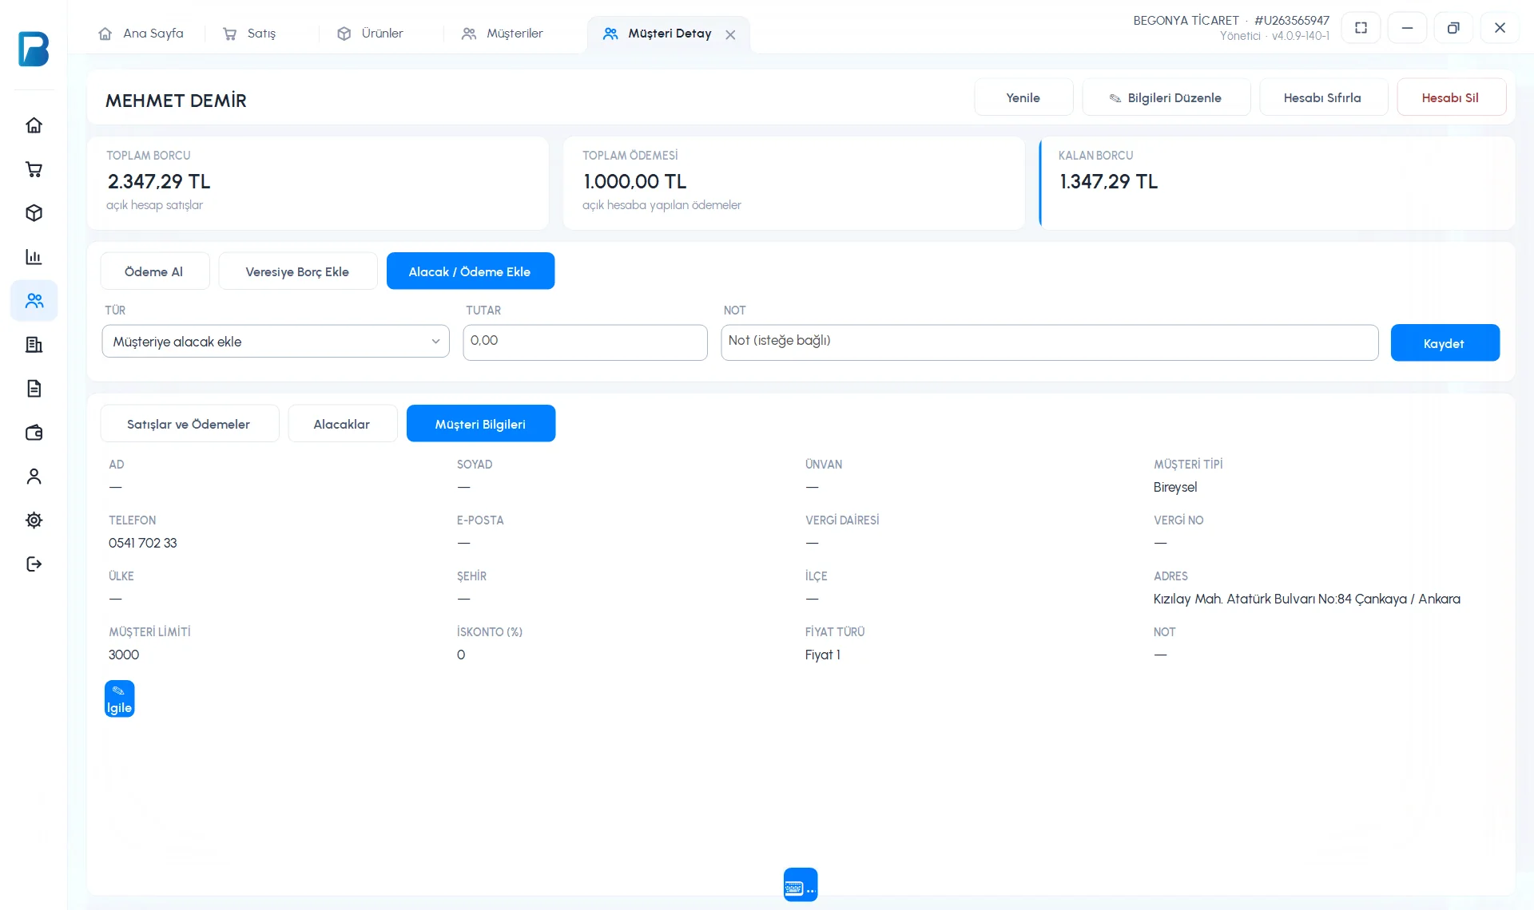The width and height of the screenshot is (1534, 910).
Task: Open Alacaklar tab
Action: (342, 424)
